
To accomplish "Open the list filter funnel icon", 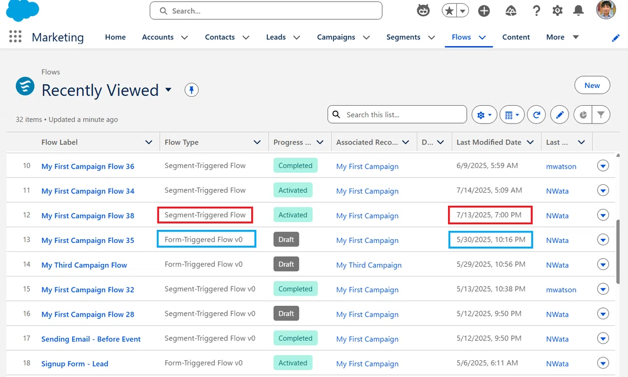I will [601, 115].
